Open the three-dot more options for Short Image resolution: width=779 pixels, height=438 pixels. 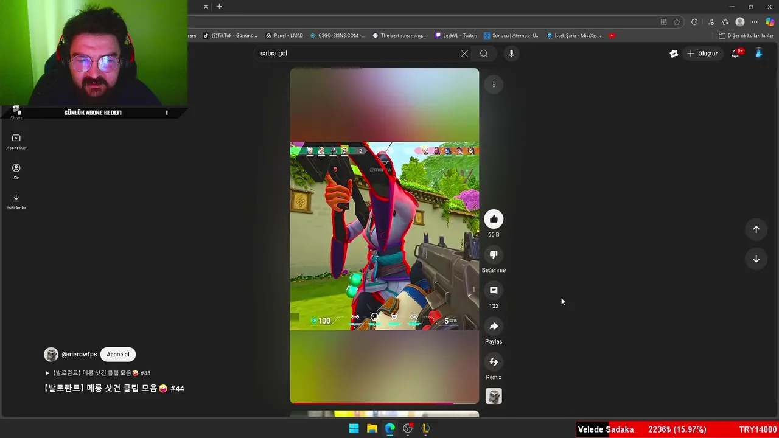494,85
